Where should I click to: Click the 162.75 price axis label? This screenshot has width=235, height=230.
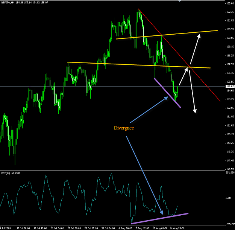(230, 12)
